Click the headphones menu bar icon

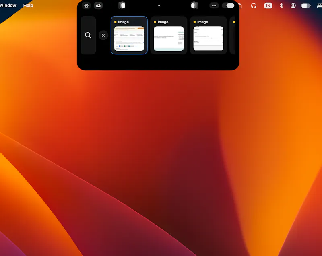[x=254, y=6]
